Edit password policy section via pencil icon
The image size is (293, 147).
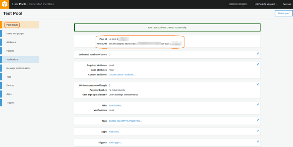tap(258, 84)
